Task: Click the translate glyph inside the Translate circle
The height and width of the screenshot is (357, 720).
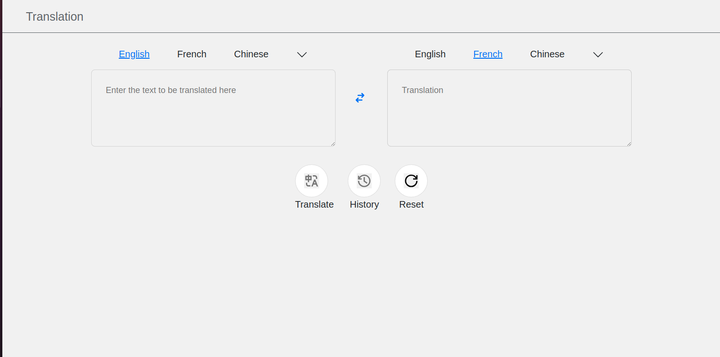Action: pos(312,180)
